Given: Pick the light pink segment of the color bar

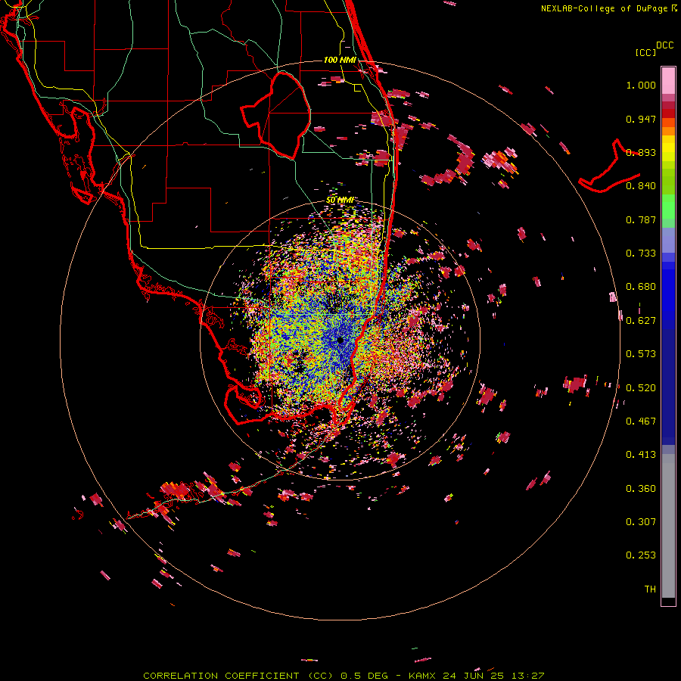Looking at the screenshot, I should click(x=668, y=80).
